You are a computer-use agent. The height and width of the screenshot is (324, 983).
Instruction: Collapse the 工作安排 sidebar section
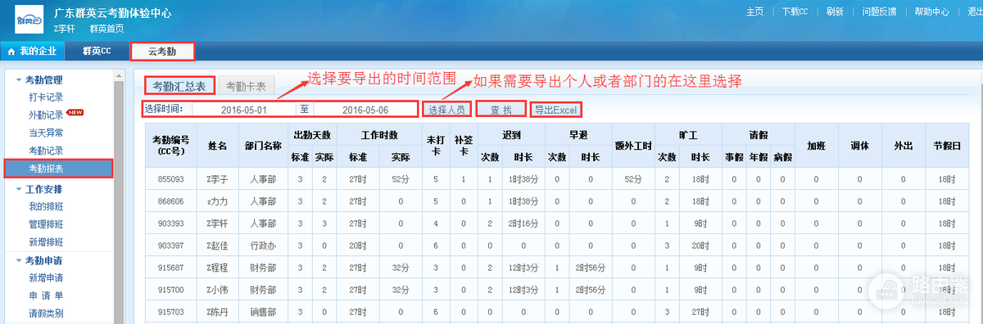pyautogui.click(x=19, y=189)
